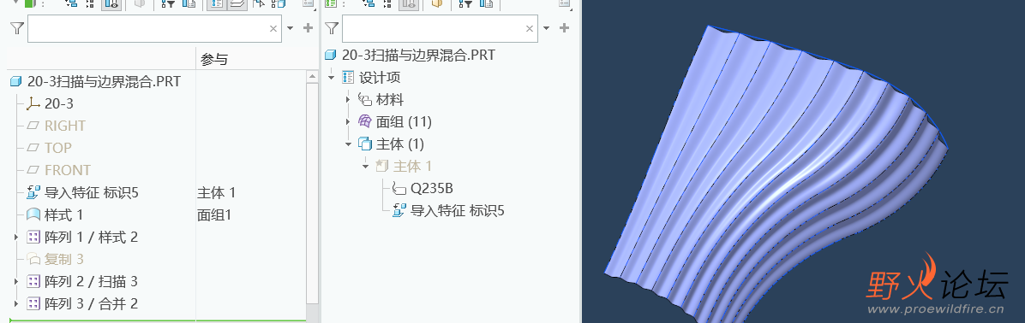
Task: Click the tree columns icon in right tree toolbar
Action: 486,4
